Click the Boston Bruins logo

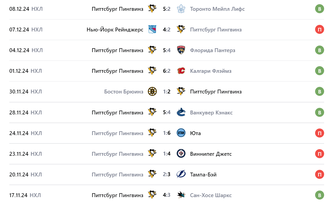click(x=152, y=91)
